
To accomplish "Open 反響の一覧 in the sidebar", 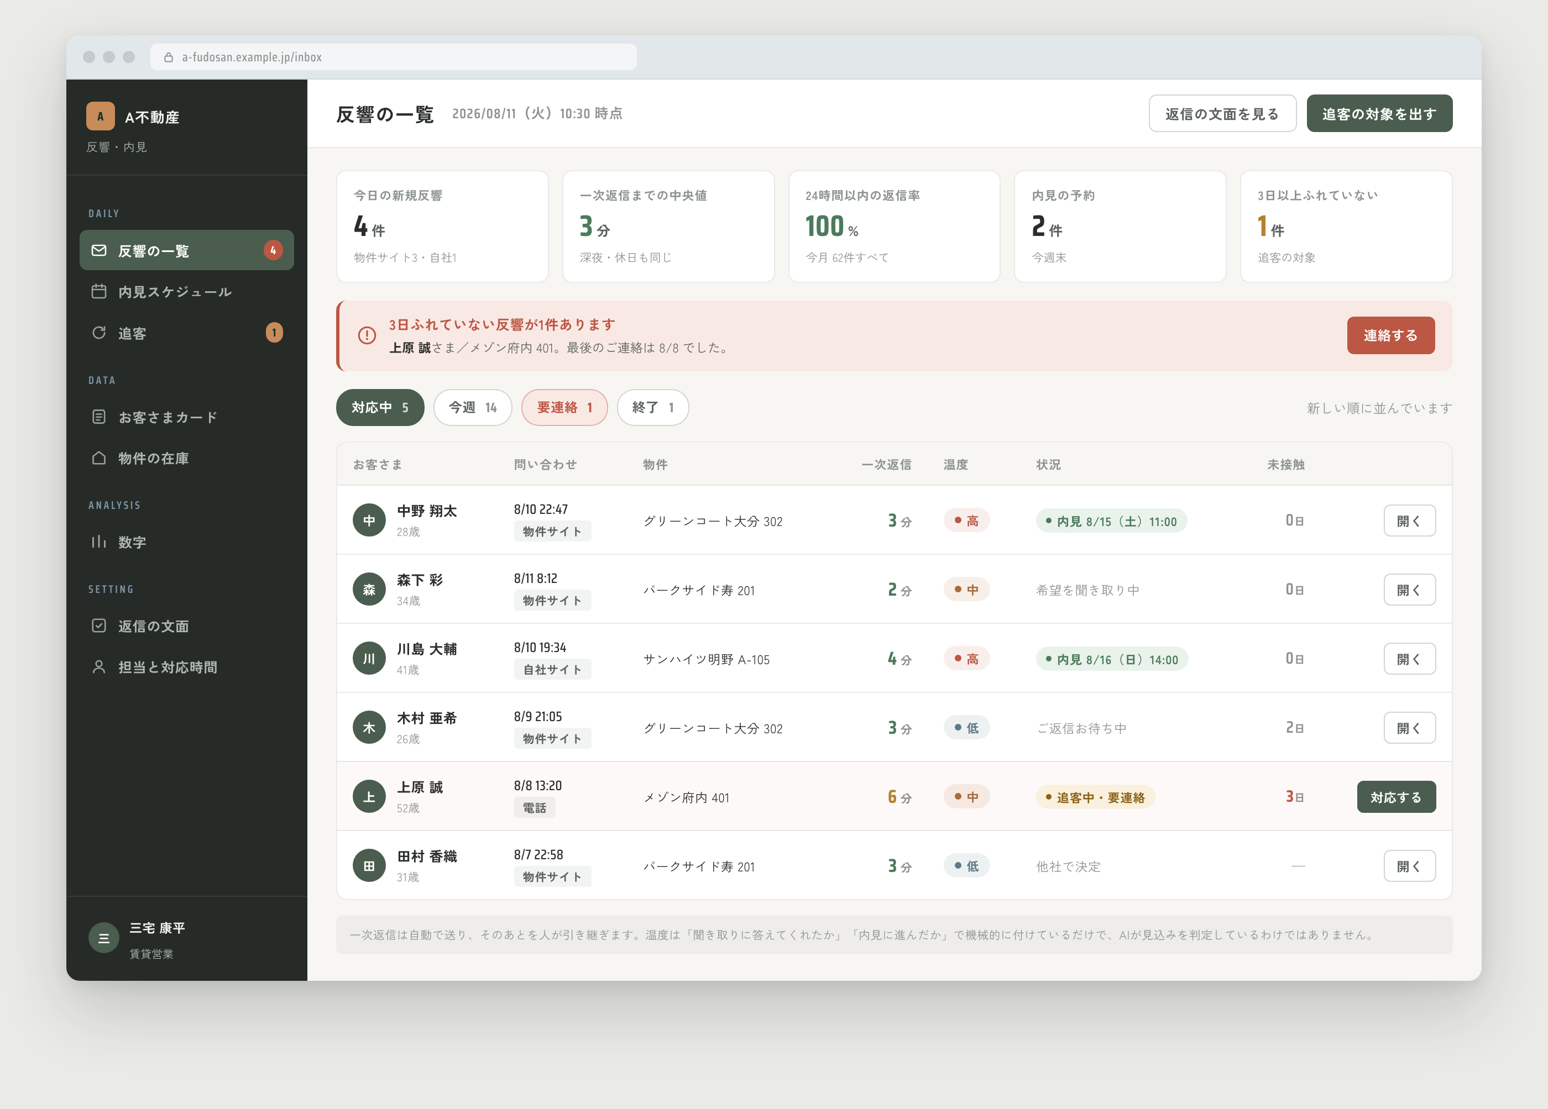I will point(186,250).
